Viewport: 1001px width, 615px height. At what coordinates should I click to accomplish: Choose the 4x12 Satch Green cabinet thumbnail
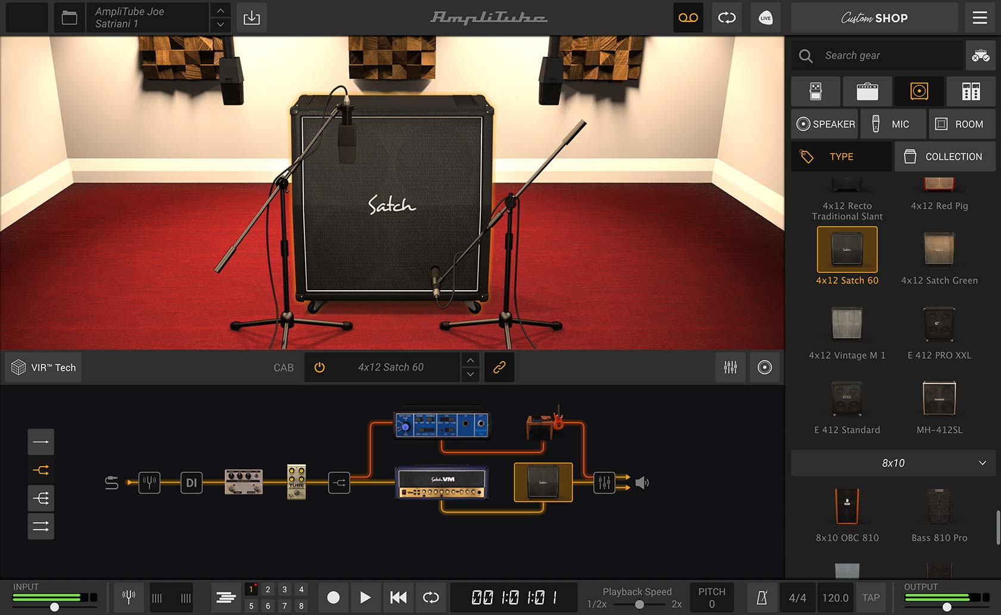(x=939, y=249)
